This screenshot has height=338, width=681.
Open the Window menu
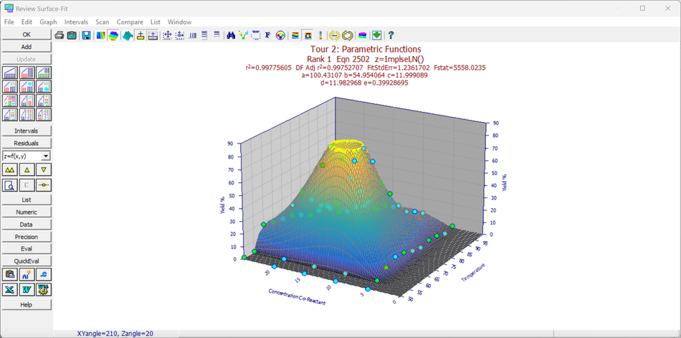(x=179, y=22)
